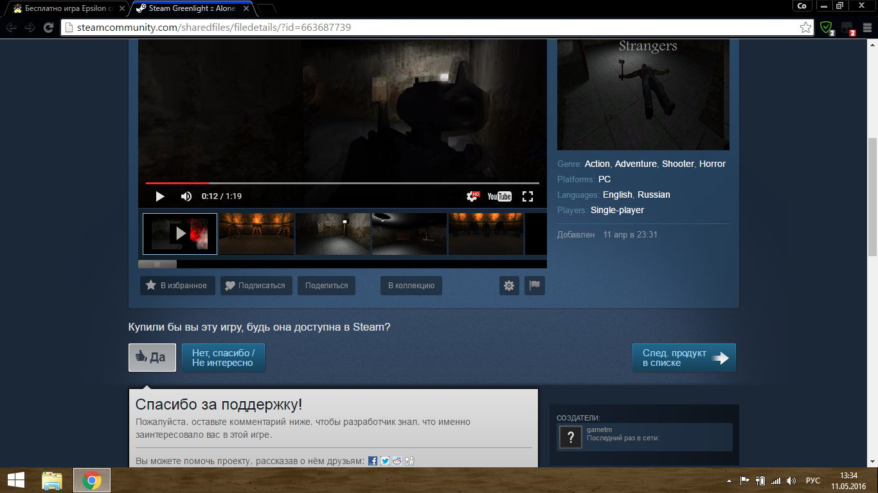Share the project on Facebook
The width and height of the screenshot is (878, 493).
click(x=373, y=461)
